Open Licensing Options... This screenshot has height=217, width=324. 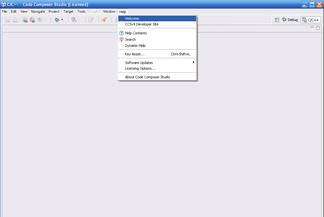coord(157,68)
